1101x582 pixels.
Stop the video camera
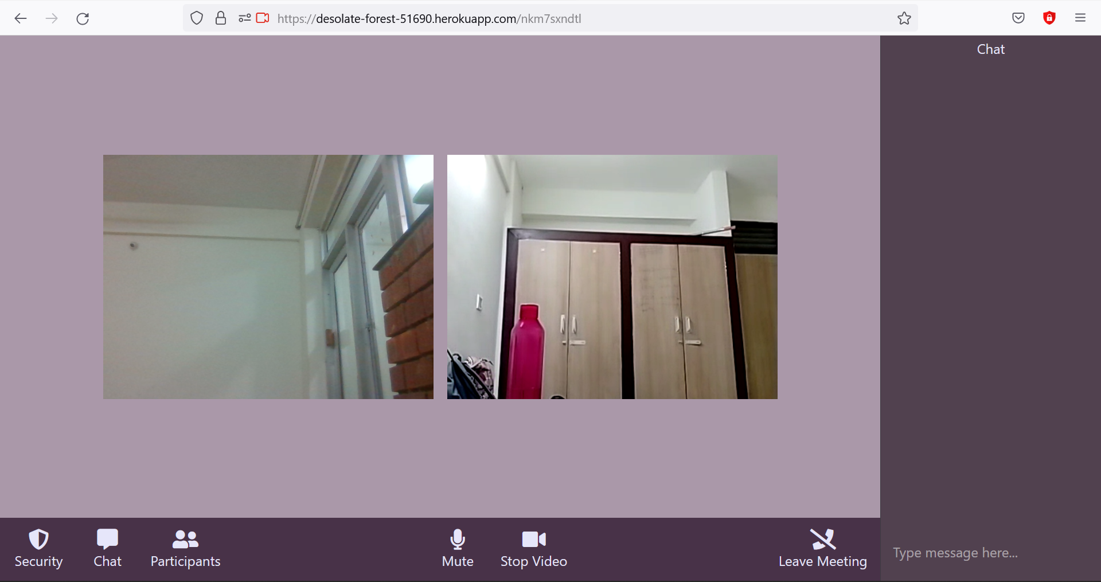[x=533, y=548]
